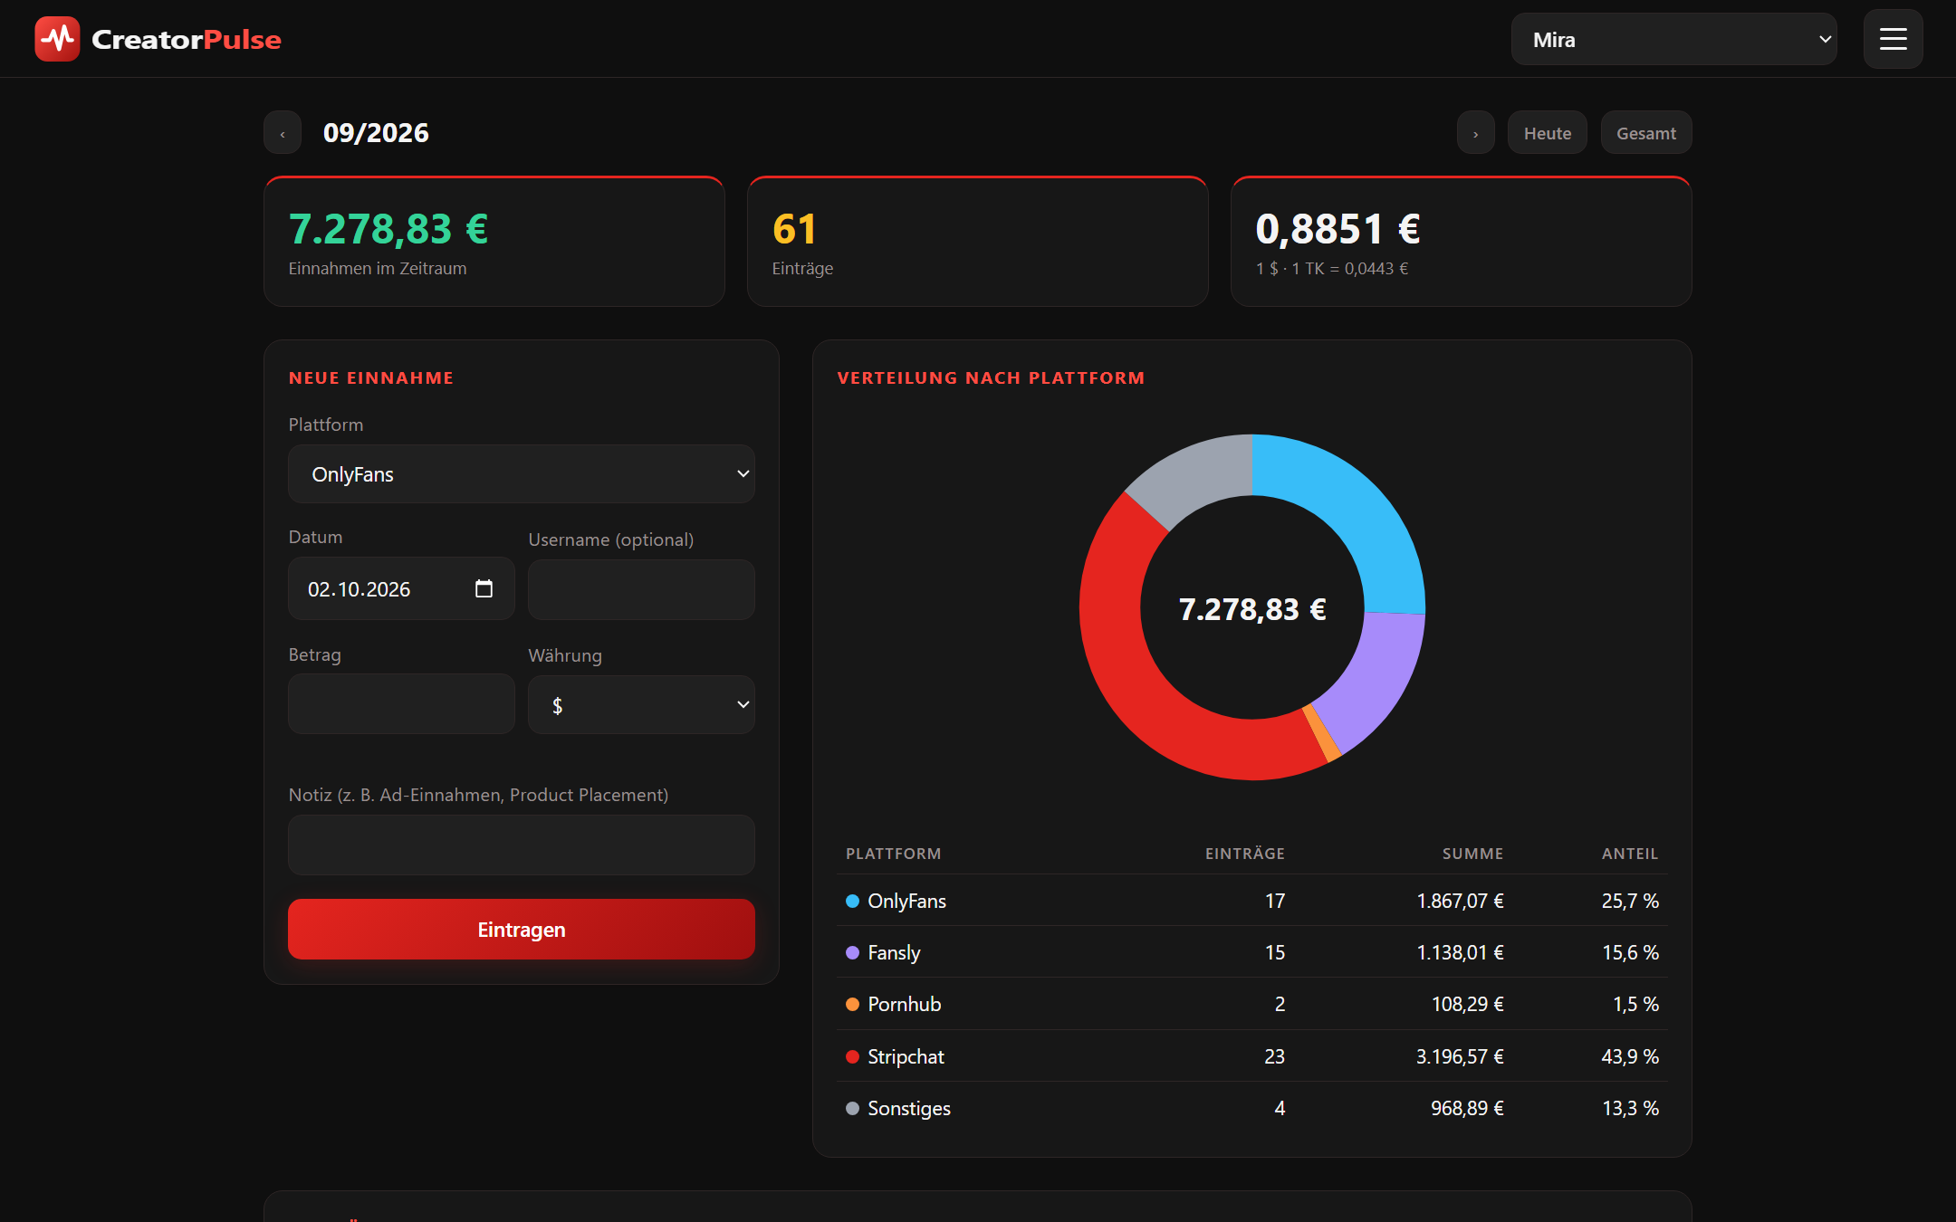The height and width of the screenshot is (1222, 1956).
Task: Open the hamburger menu
Action: tap(1893, 39)
